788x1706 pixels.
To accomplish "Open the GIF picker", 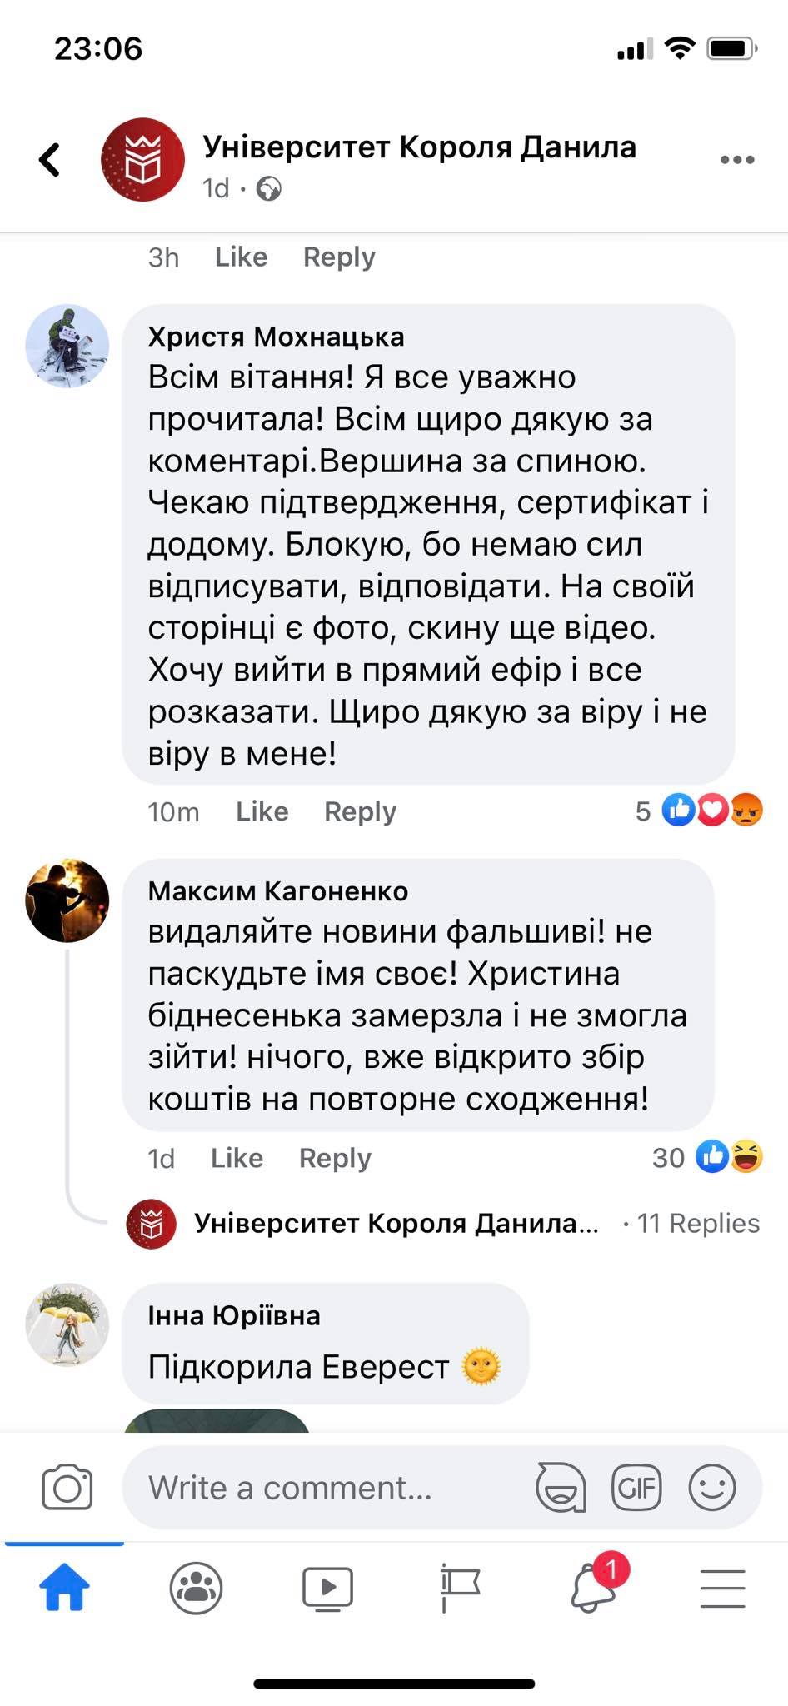I will tap(636, 1487).
